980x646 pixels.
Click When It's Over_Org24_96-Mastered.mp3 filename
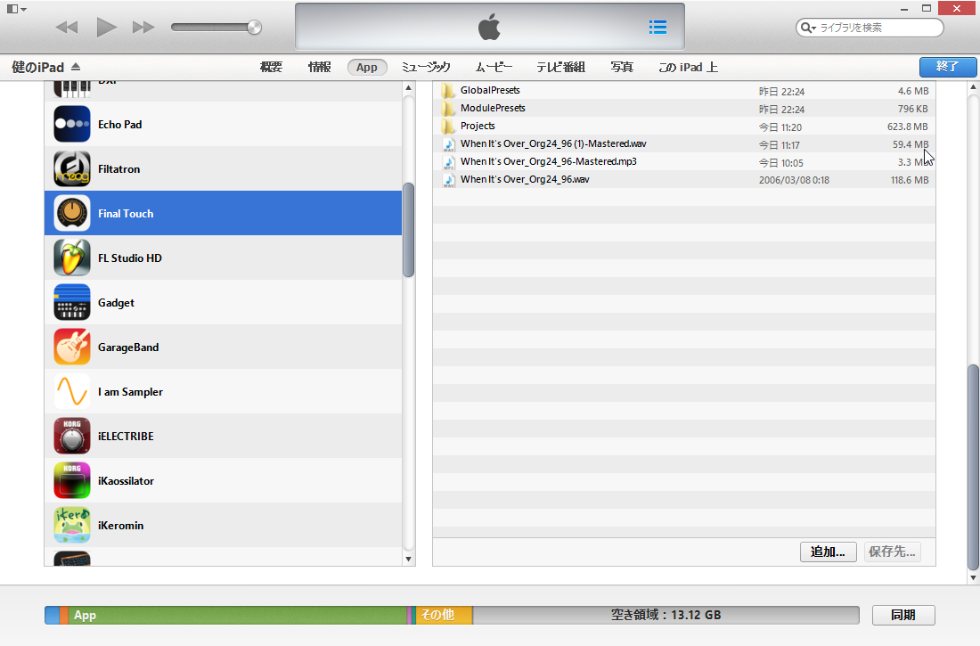(x=549, y=161)
